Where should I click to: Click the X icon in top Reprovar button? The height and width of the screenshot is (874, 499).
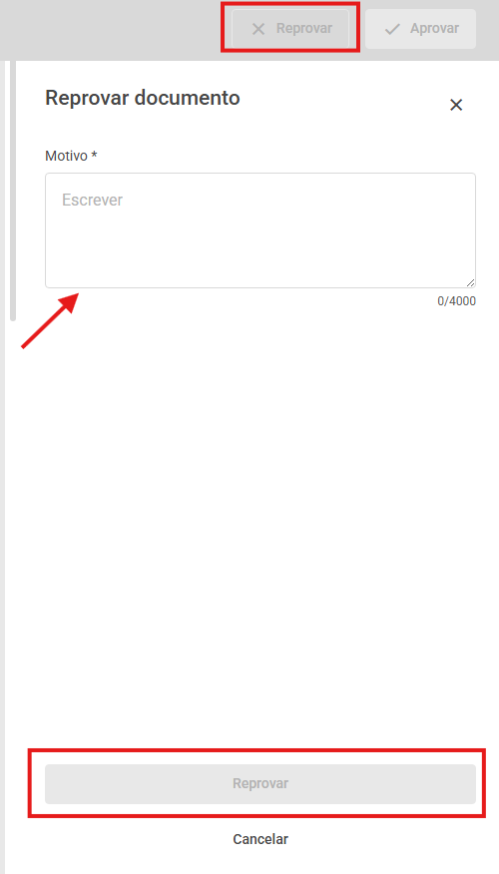258,29
